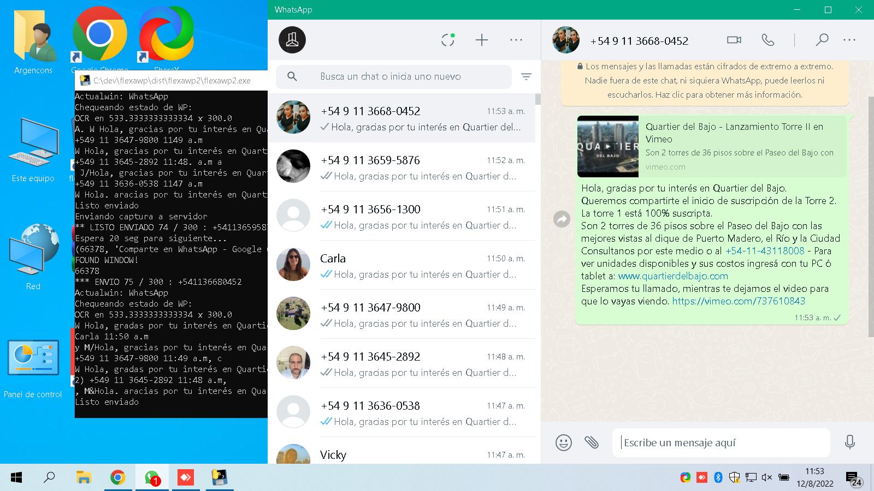Search inside the open conversation
This screenshot has height=491, width=874.
point(822,40)
